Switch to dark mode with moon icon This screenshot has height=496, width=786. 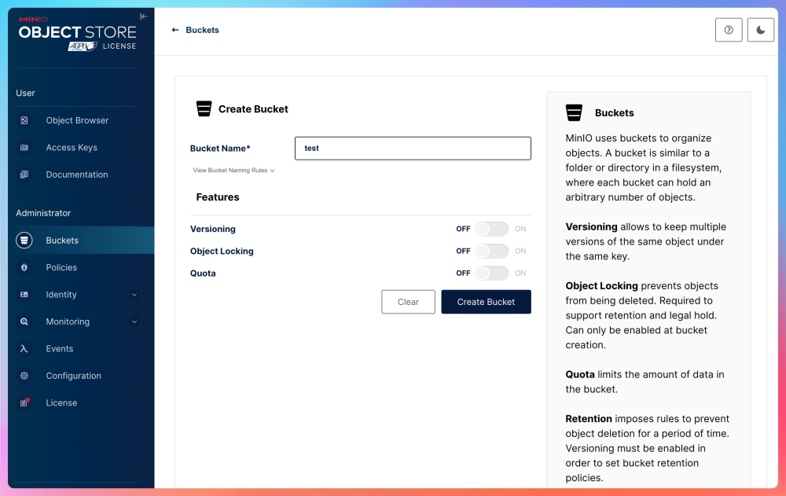click(x=760, y=30)
